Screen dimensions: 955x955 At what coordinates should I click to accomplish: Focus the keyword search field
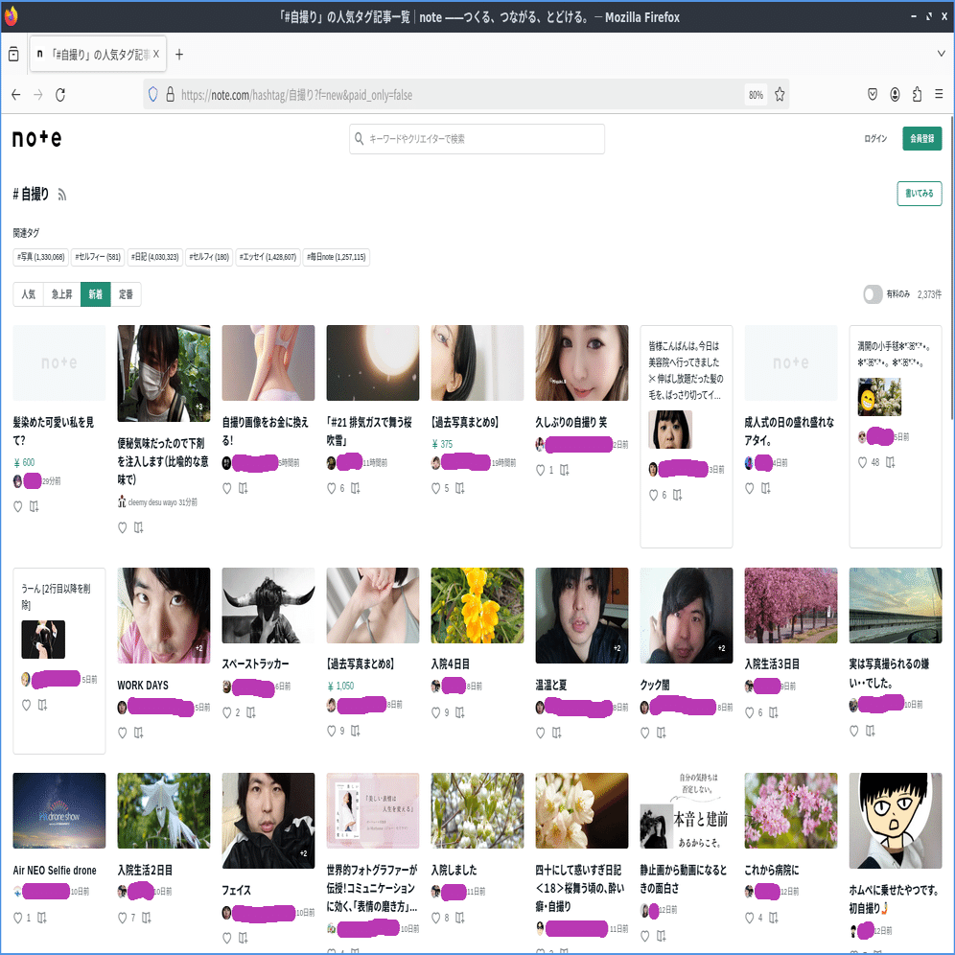477,139
